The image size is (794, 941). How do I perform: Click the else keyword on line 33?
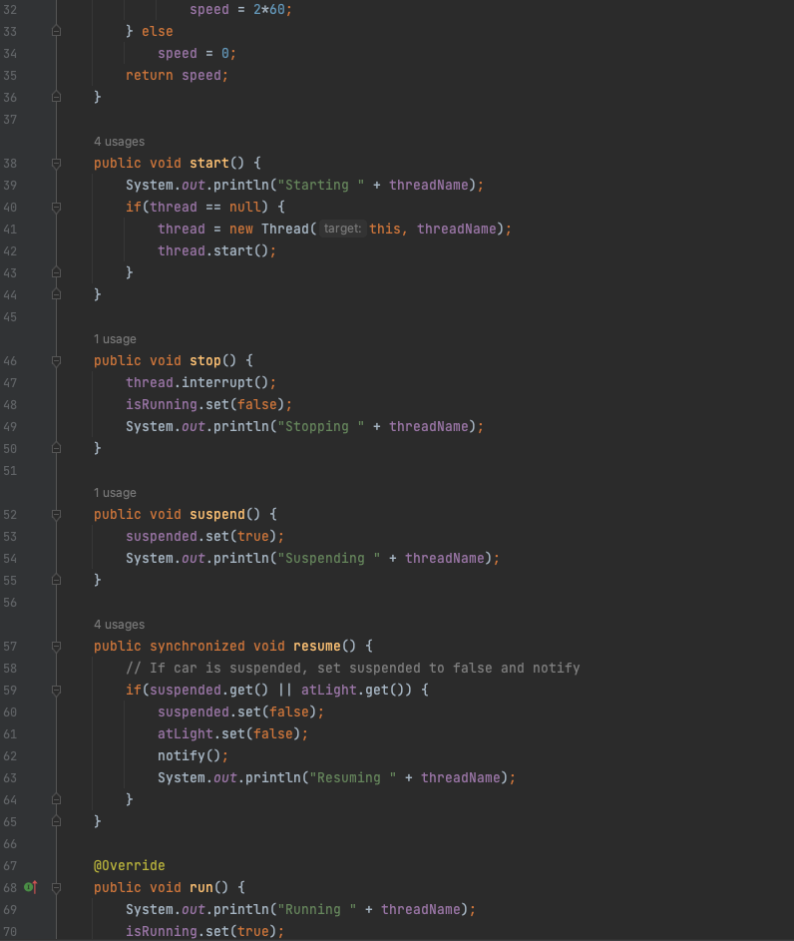[158, 31]
